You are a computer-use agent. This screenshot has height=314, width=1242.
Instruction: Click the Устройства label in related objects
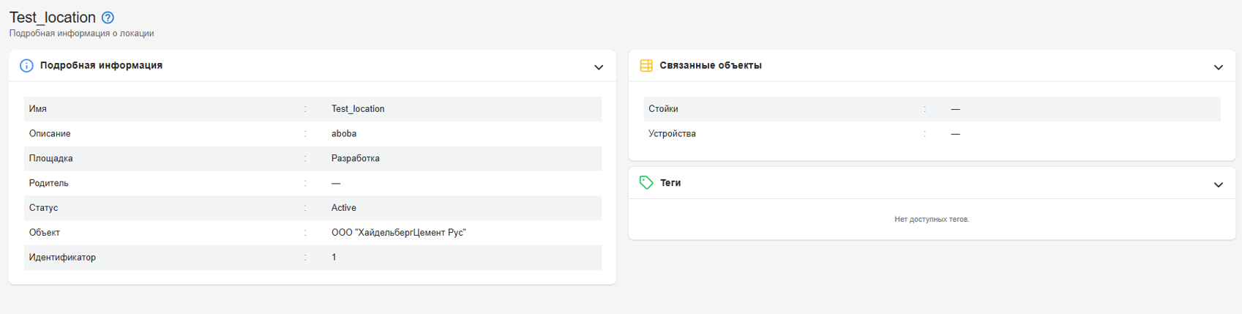coord(672,133)
